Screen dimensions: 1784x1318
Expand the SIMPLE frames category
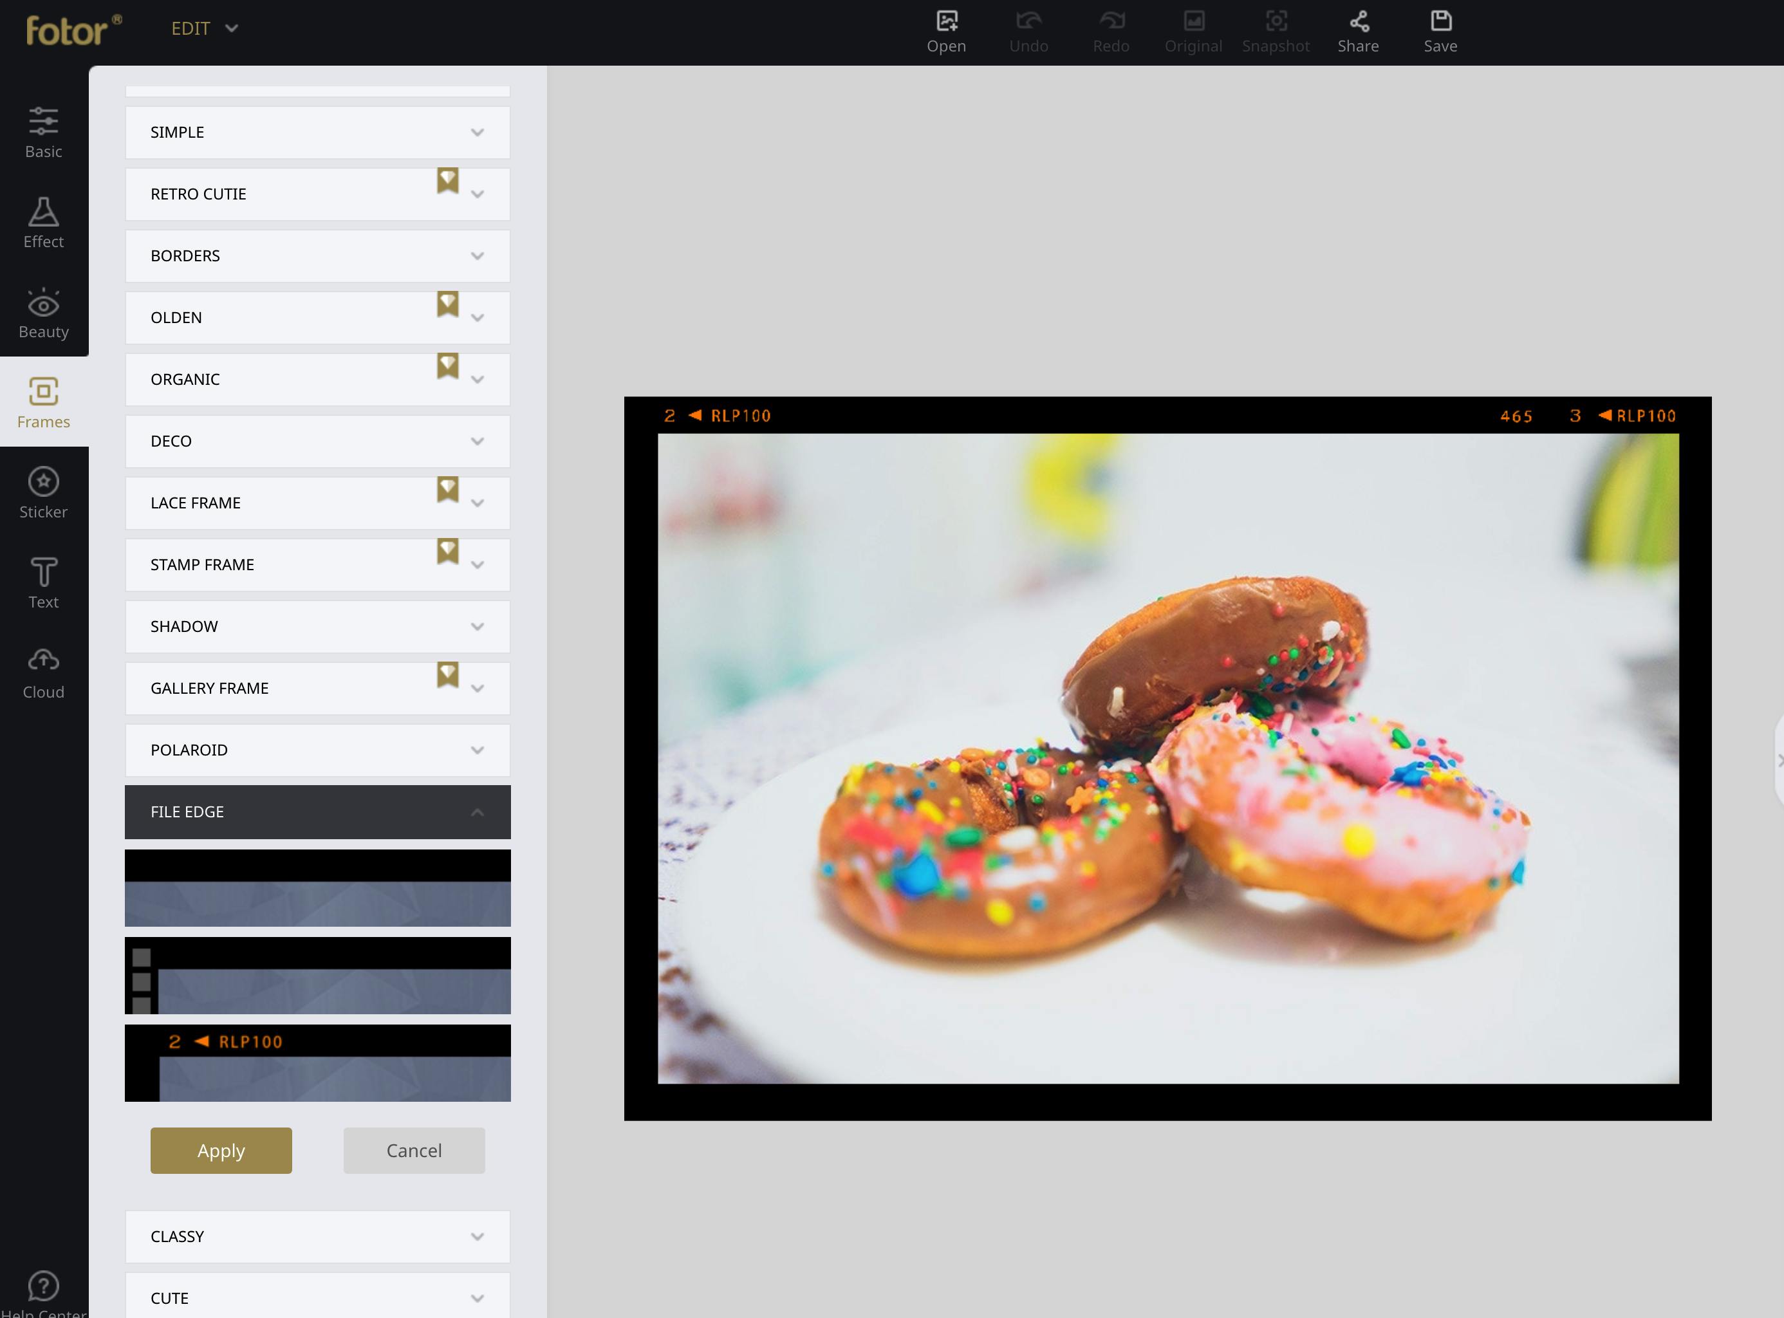(317, 133)
